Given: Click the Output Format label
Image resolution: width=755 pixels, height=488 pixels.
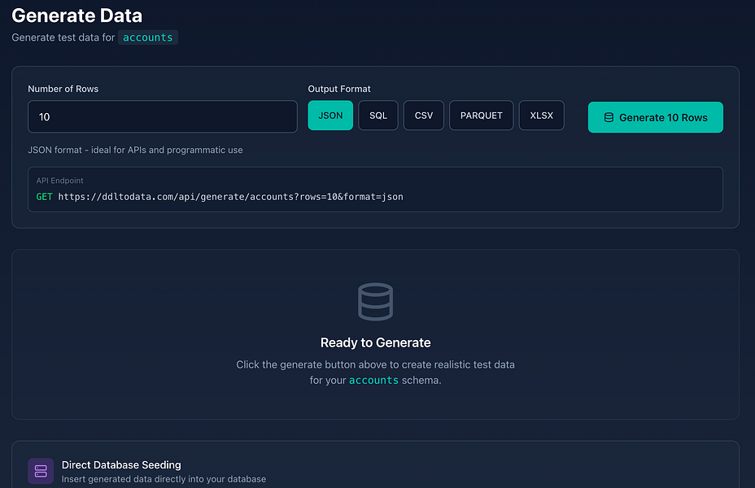Looking at the screenshot, I should click(x=339, y=89).
